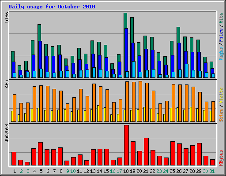
Task: Choose day label 14 on the x-axis
Action: pos(99,171)
